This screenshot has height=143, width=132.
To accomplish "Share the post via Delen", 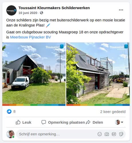I will pyautogui.click(x=94, y=122).
